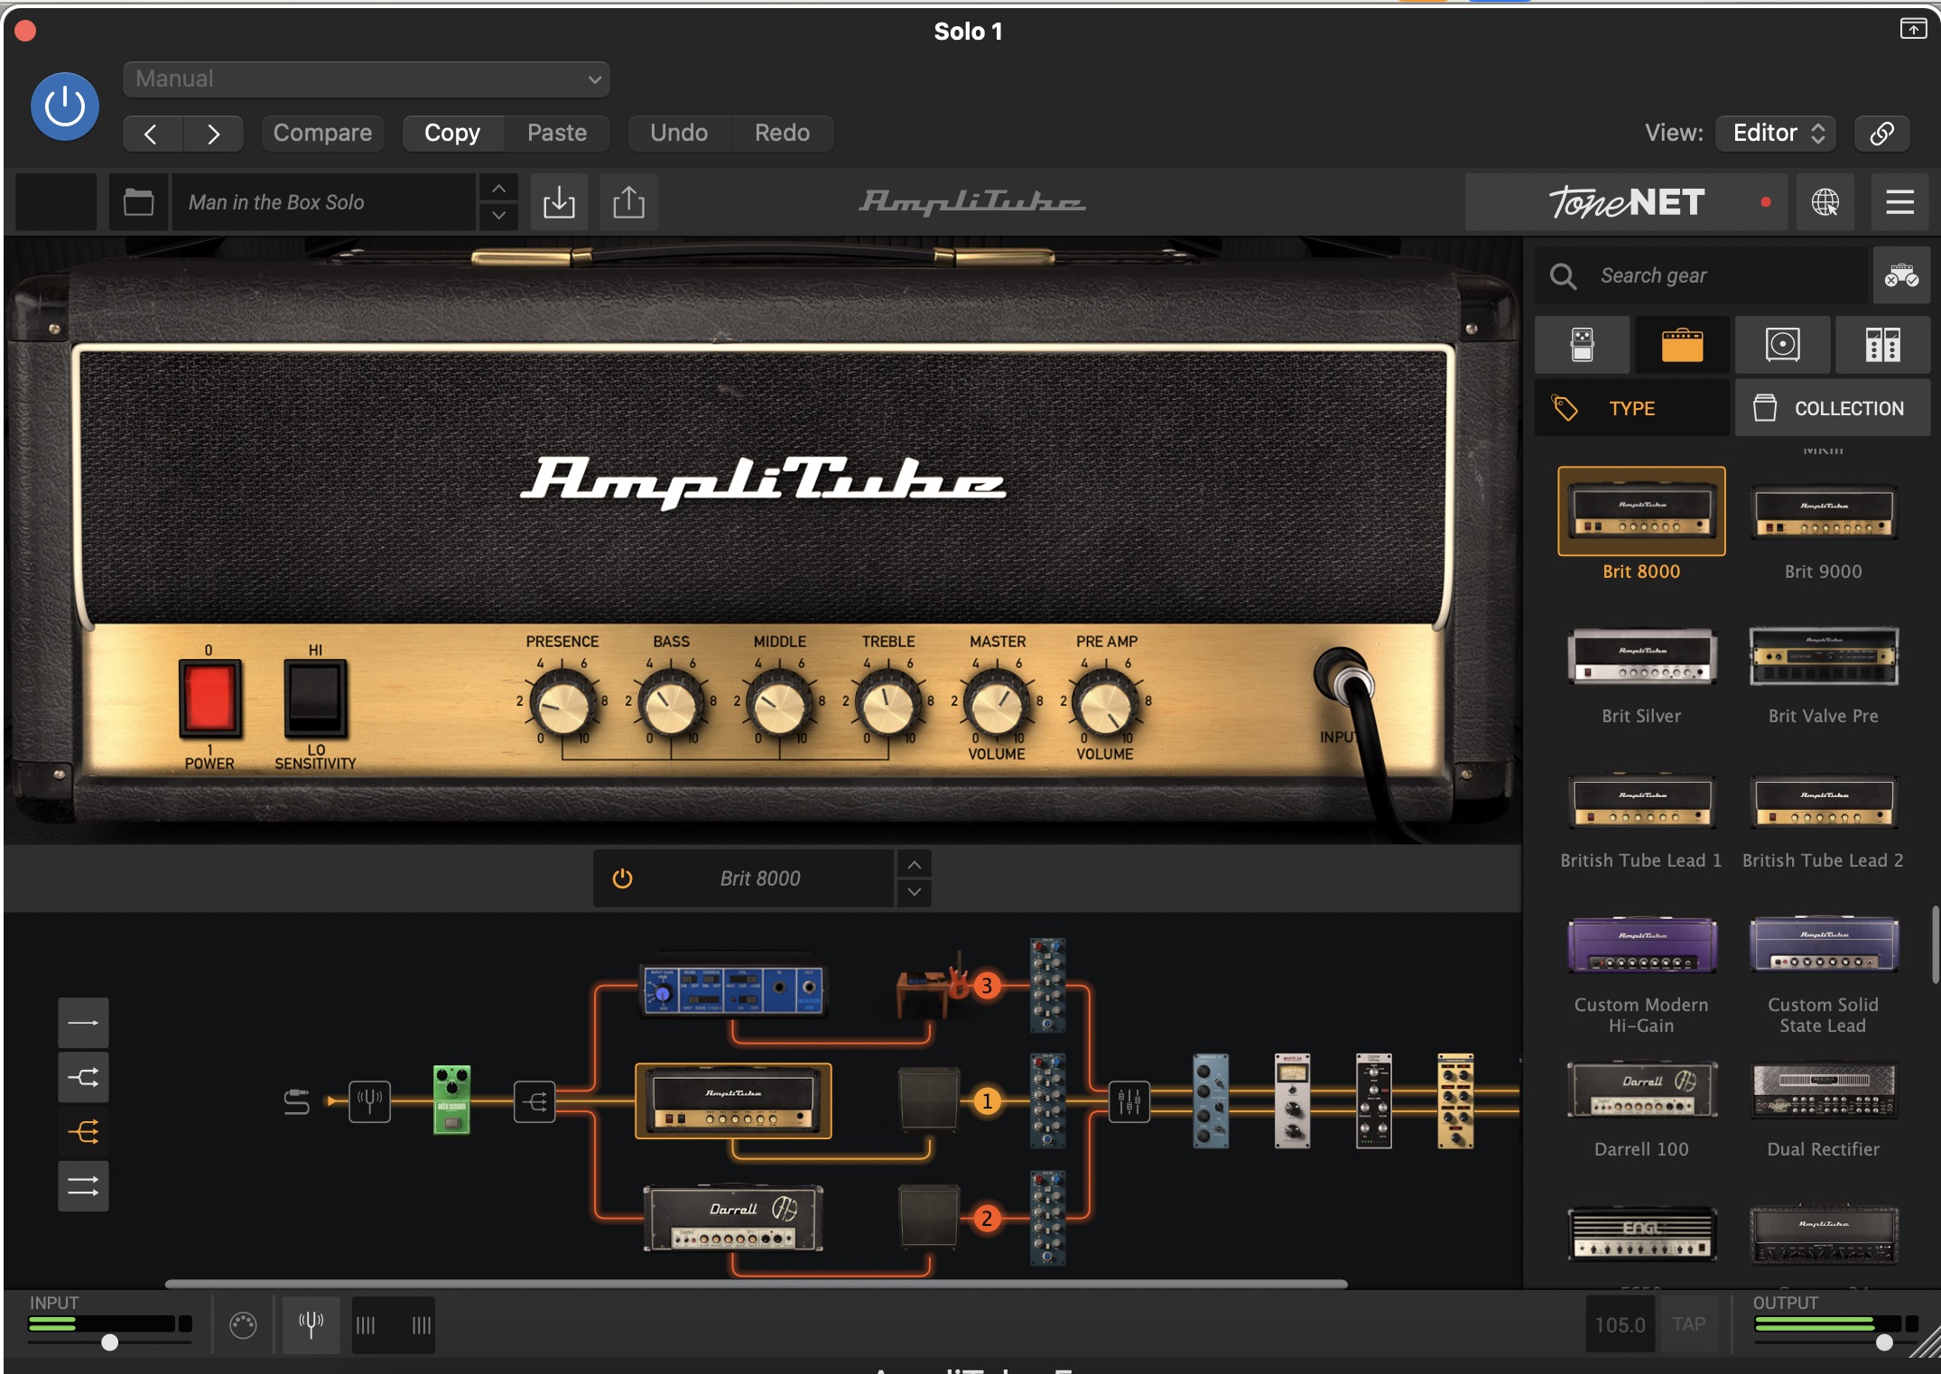Select the cabinet speaker gear category
Image resolution: width=1941 pixels, height=1374 pixels.
(1782, 345)
